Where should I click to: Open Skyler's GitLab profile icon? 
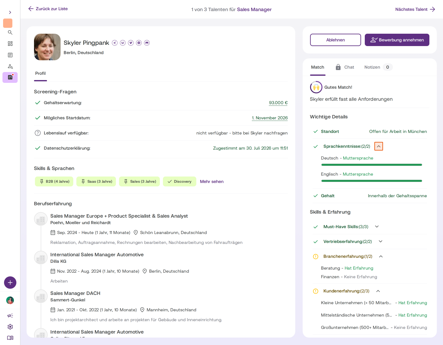tap(123, 43)
